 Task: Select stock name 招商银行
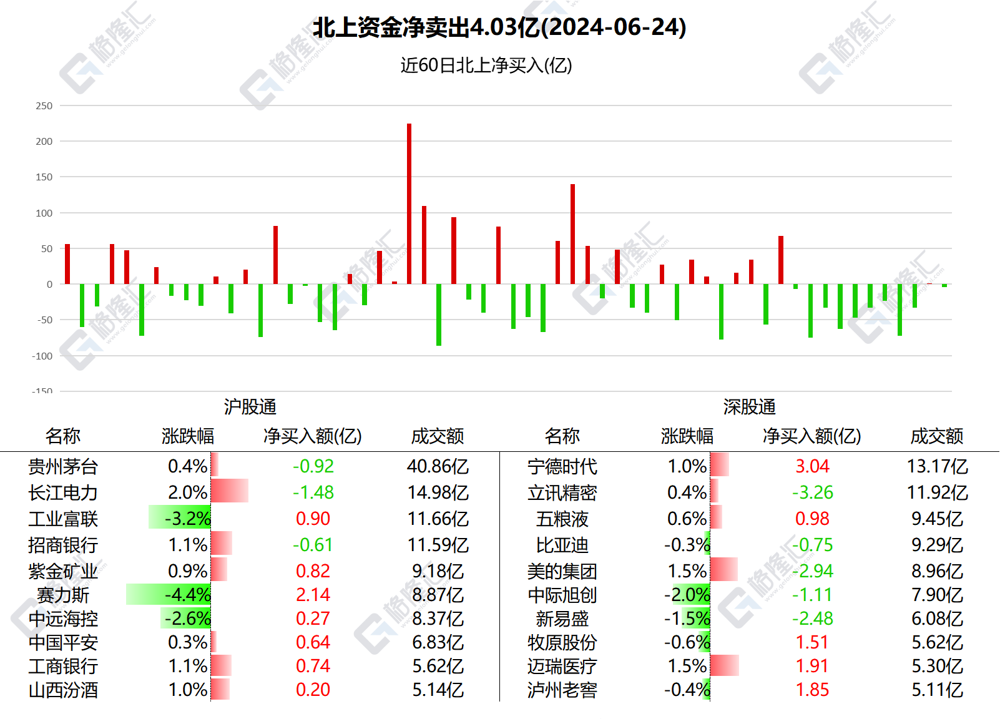click(63, 545)
